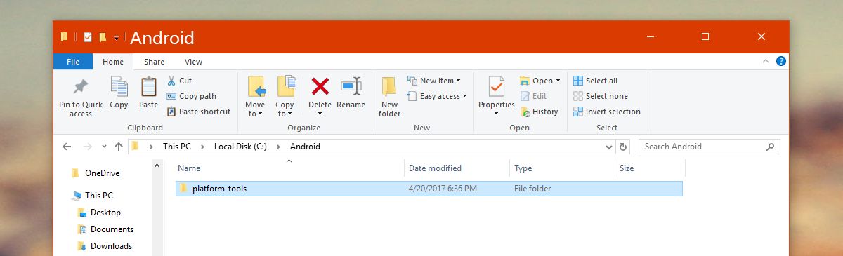Click the Edit ribbon button
This screenshot has height=256, width=843.
pos(534,96)
